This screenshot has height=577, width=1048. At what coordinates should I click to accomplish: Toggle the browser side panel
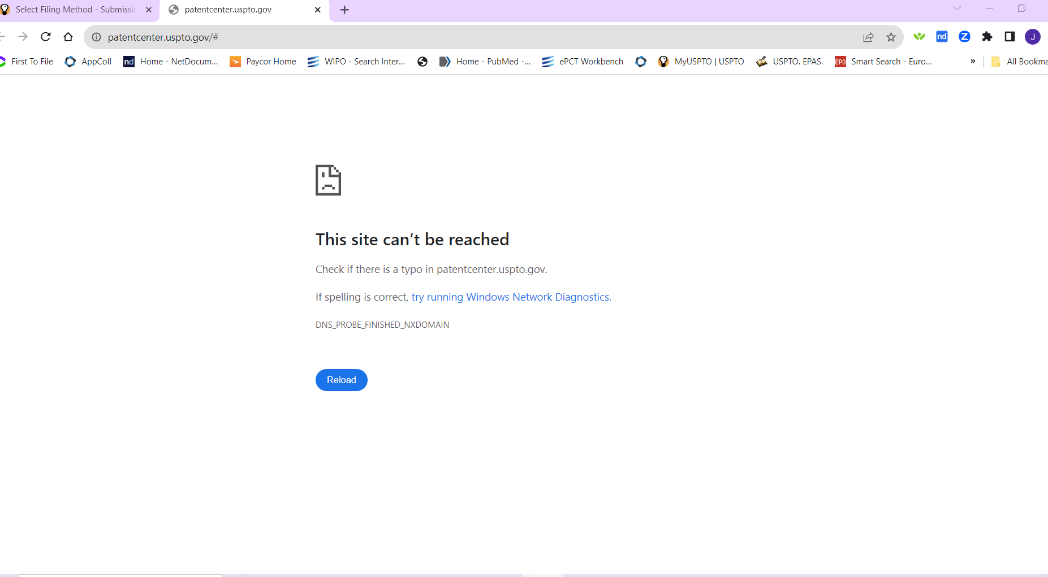[1010, 37]
